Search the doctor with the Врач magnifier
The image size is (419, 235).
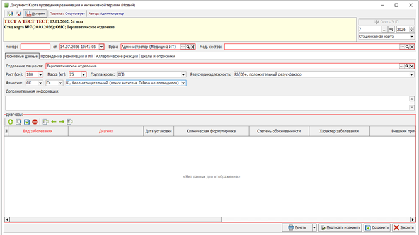pos(188,47)
